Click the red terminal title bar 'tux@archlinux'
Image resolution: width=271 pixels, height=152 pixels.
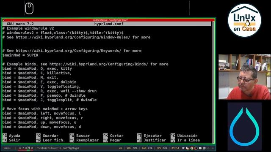tap(108, 20)
